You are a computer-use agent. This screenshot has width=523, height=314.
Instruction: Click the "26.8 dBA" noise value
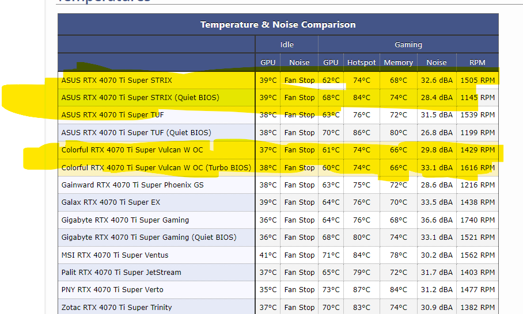click(x=437, y=132)
